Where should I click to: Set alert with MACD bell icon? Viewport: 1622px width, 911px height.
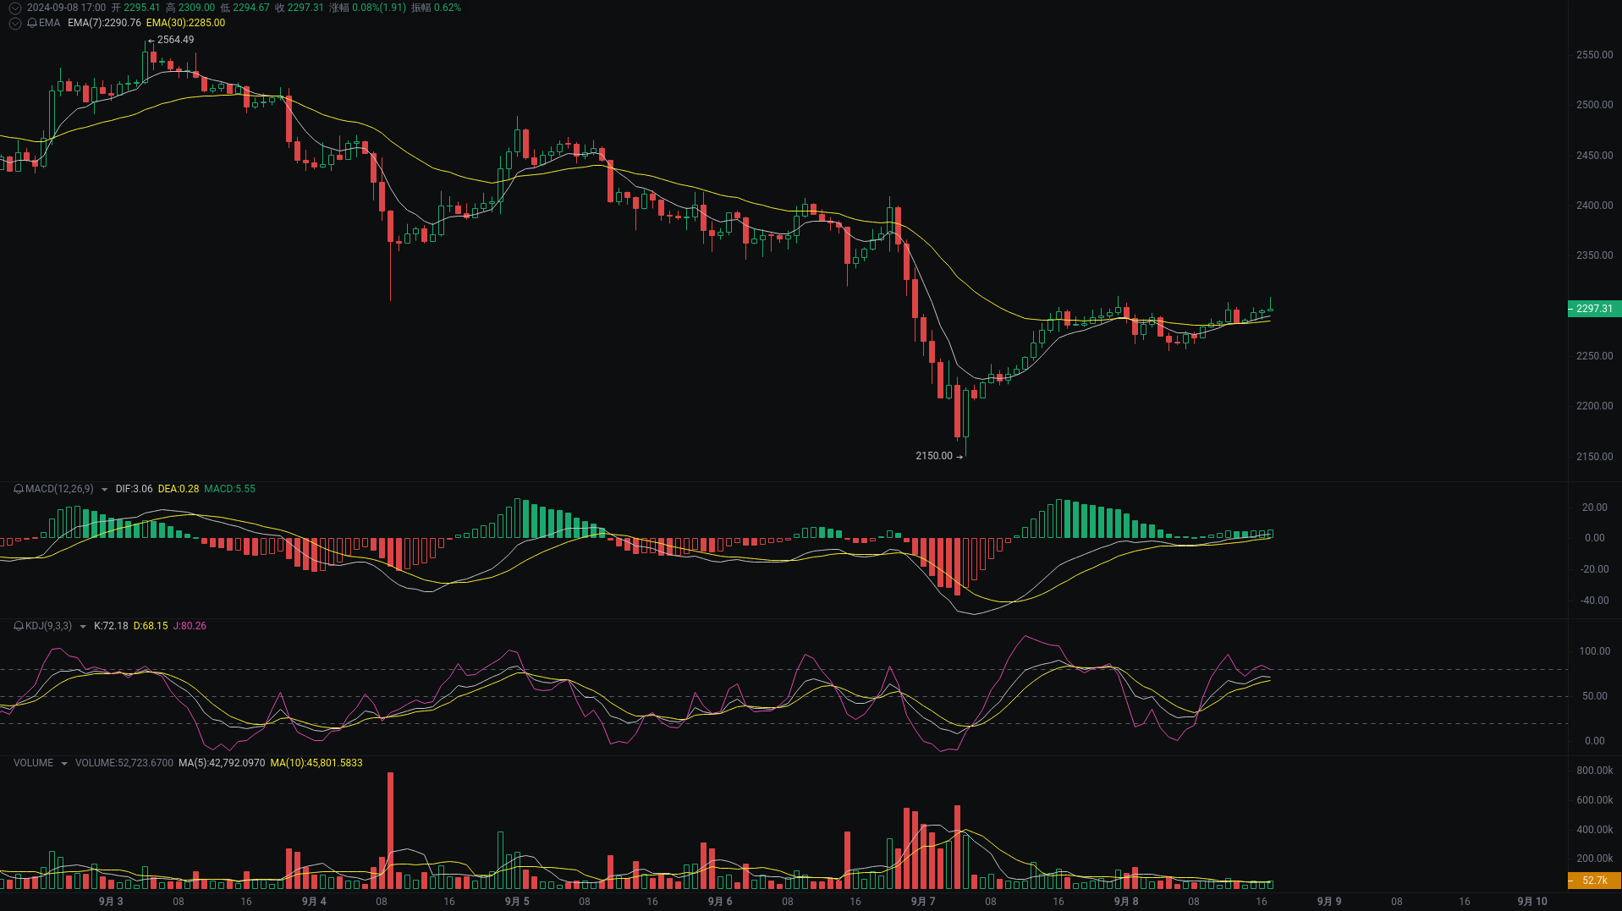pos(19,489)
